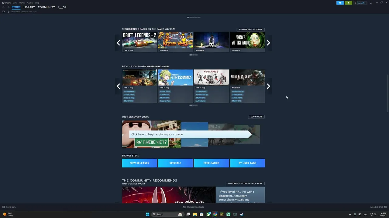The width and height of the screenshot is (389, 218).
Task: Open Manage Downloads
Action: coord(193,207)
